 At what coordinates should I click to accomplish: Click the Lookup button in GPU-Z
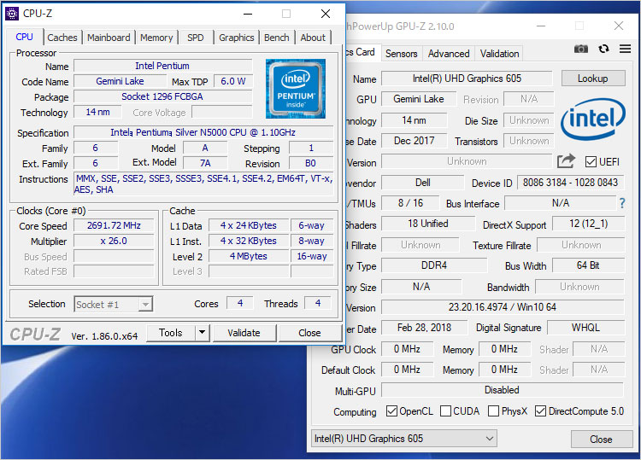click(593, 79)
